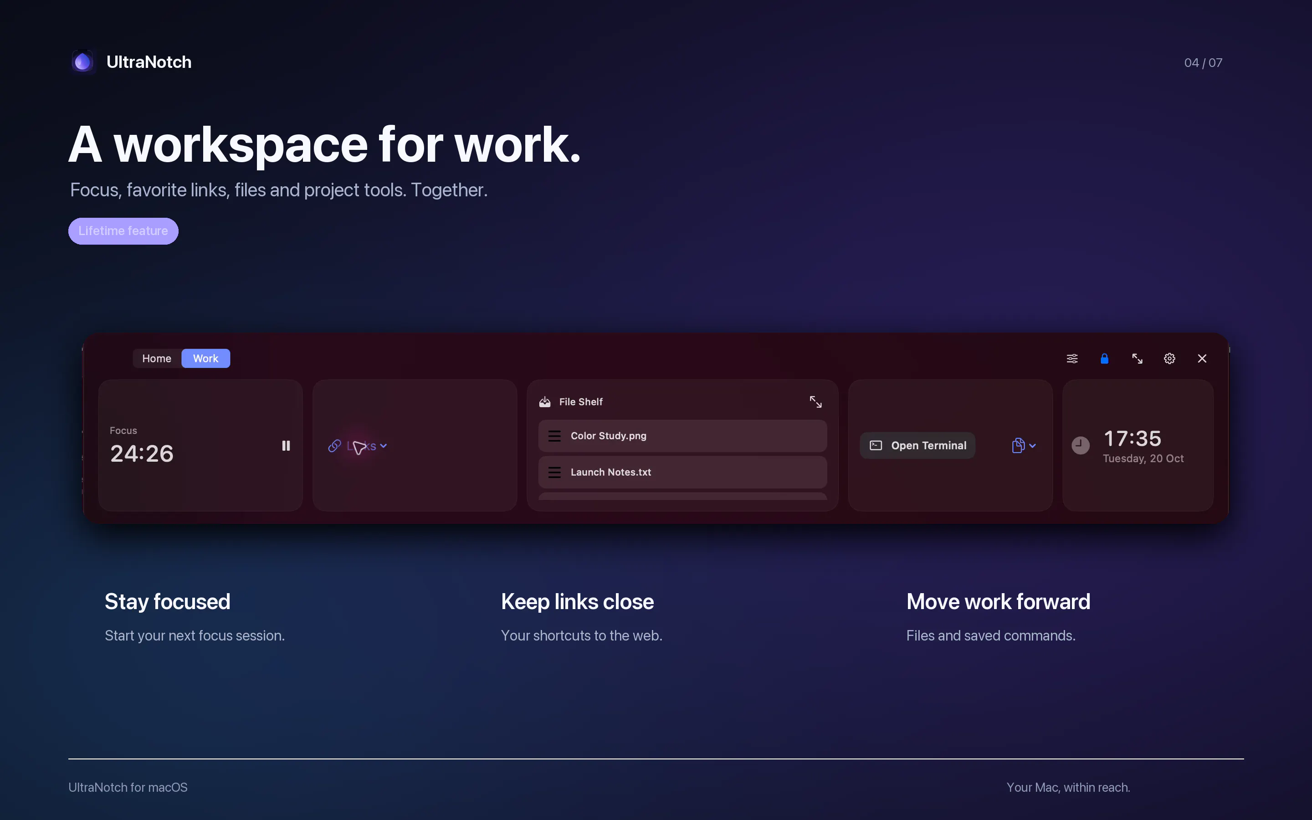Click the File Shelf title label

pos(581,402)
